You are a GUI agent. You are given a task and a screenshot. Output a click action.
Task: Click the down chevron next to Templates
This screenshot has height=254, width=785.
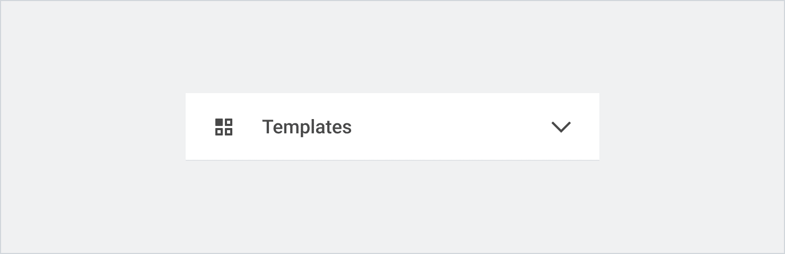[561, 127]
